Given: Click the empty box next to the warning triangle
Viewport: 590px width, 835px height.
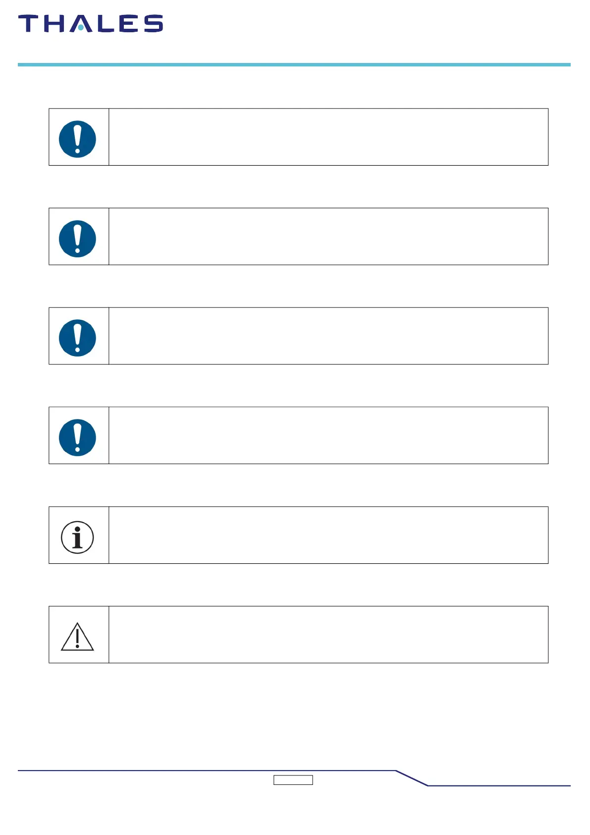Looking at the screenshot, I should point(328,635).
